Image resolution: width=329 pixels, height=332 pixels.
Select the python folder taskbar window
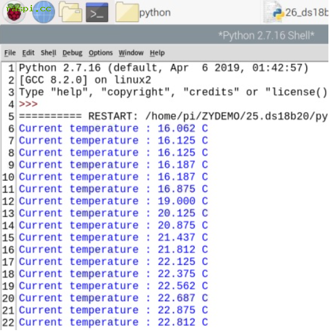coord(143,13)
